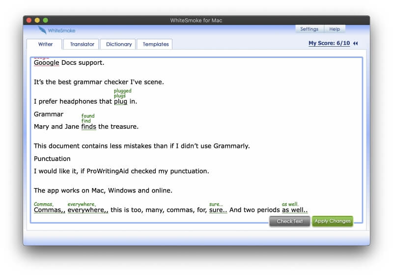This screenshot has height=276, width=393.
Task: Select the 'plugs' suggestion
Action: click(119, 96)
